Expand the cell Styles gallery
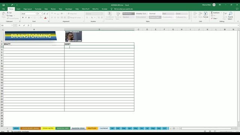The height and width of the screenshot is (135, 240). [x=190, y=18]
